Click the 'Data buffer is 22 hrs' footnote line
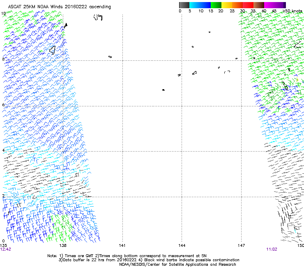The height and width of the screenshot is (267, 304). [149, 260]
